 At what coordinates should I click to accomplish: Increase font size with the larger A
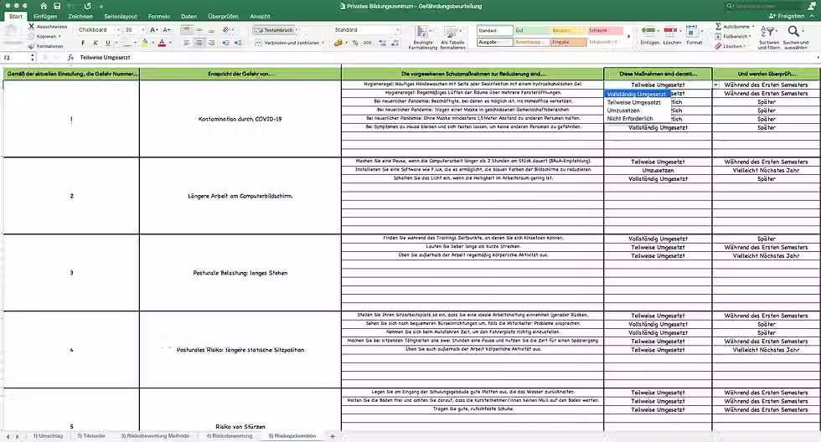[x=154, y=30]
